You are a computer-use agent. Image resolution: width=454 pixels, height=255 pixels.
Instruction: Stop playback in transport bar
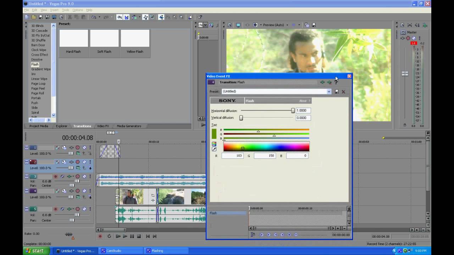pyautogui.click(x=139, y=236)
